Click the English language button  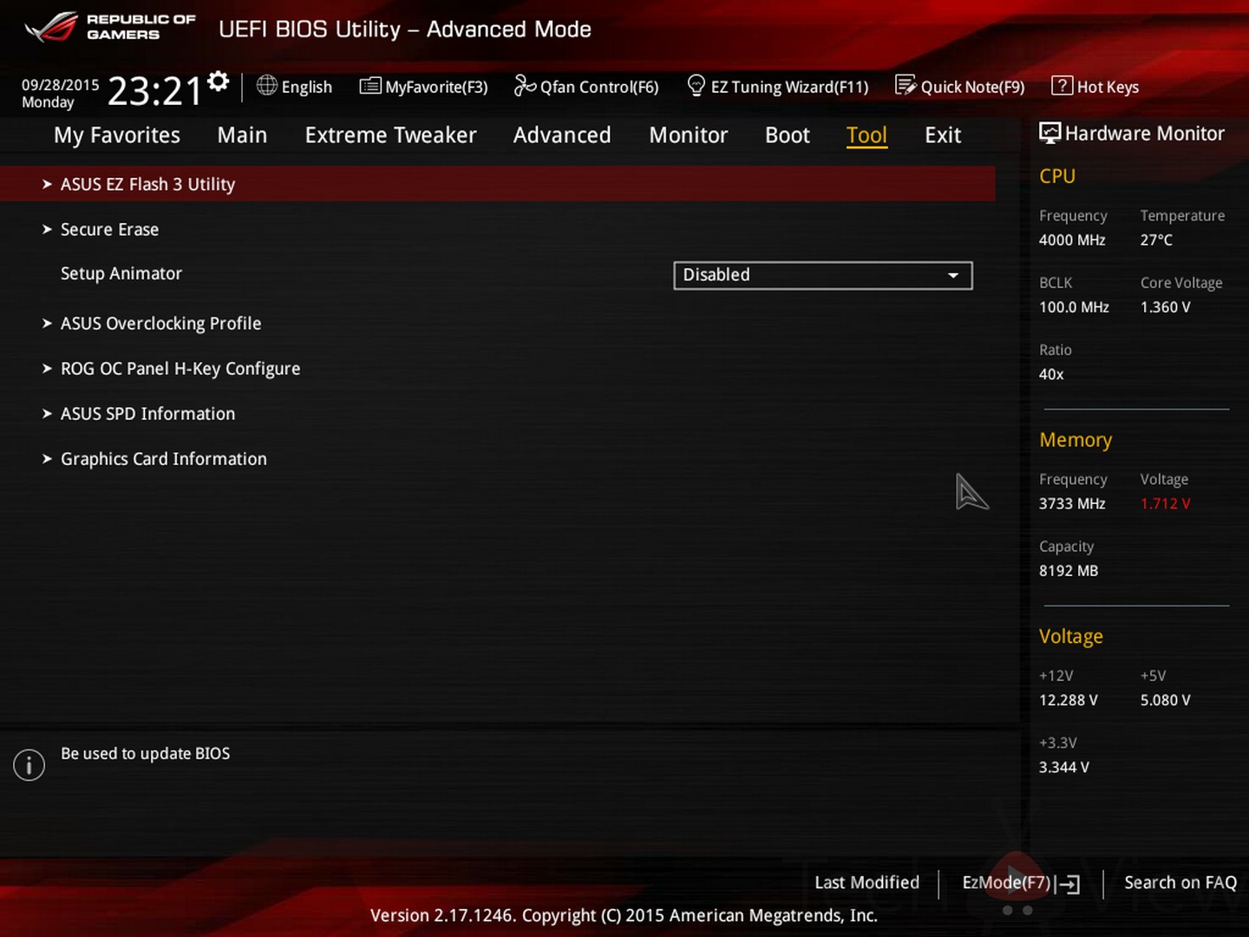coord(306,87)
